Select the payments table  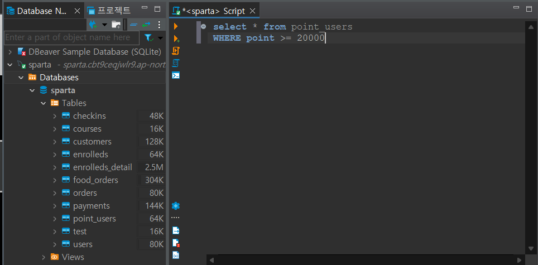(x=92, y=206)
